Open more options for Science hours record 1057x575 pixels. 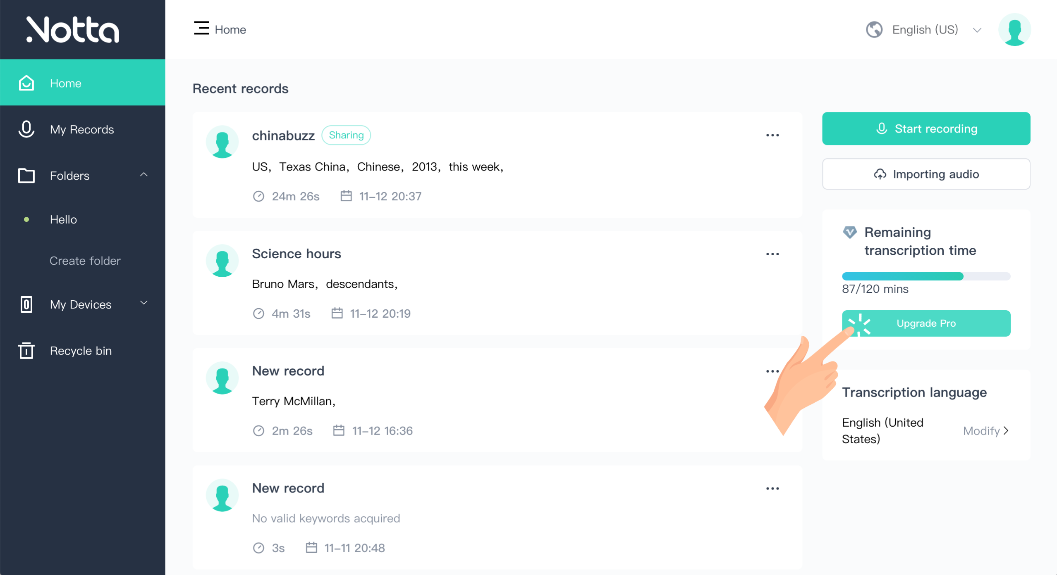click(x=772, y=254)
